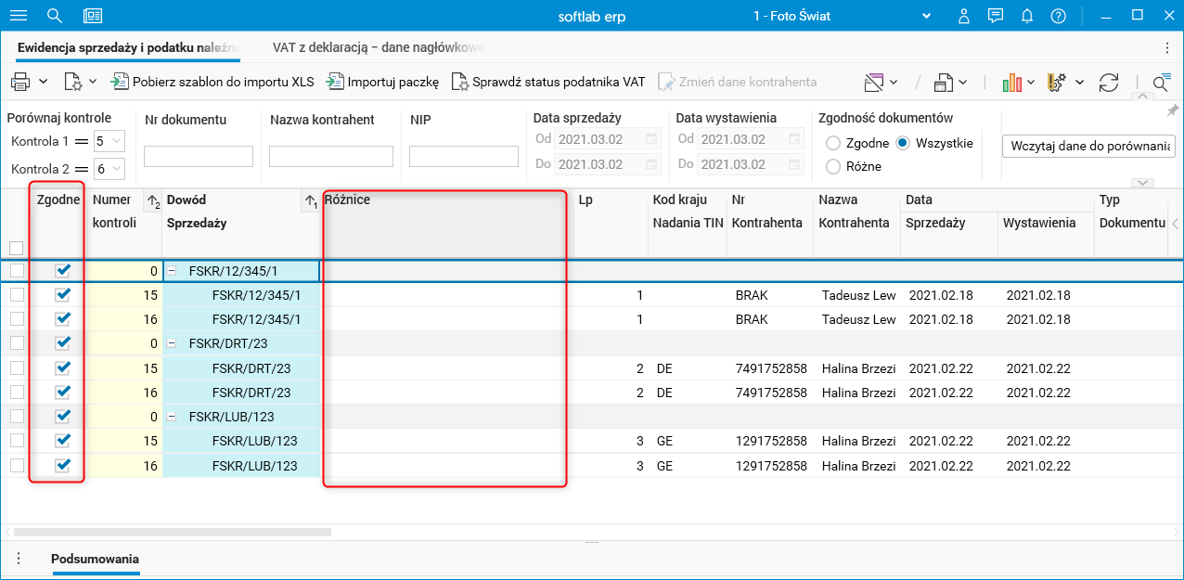Viewport: 1184px width, 580px height.
Task: Click the Kontrola 2 equals operator icon
Action: 82,169
